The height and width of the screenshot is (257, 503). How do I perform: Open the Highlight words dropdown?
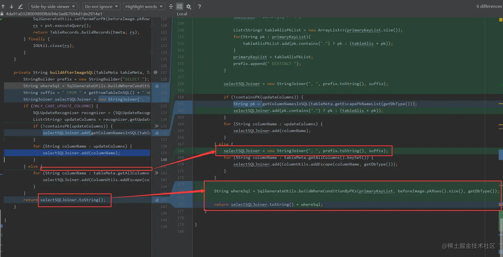click(144, 6)
